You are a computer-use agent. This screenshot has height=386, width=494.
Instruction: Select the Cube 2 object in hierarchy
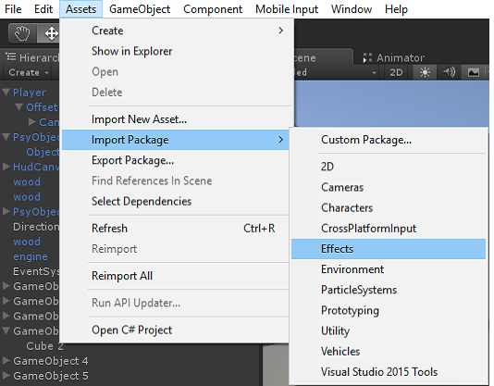(44, 346)
